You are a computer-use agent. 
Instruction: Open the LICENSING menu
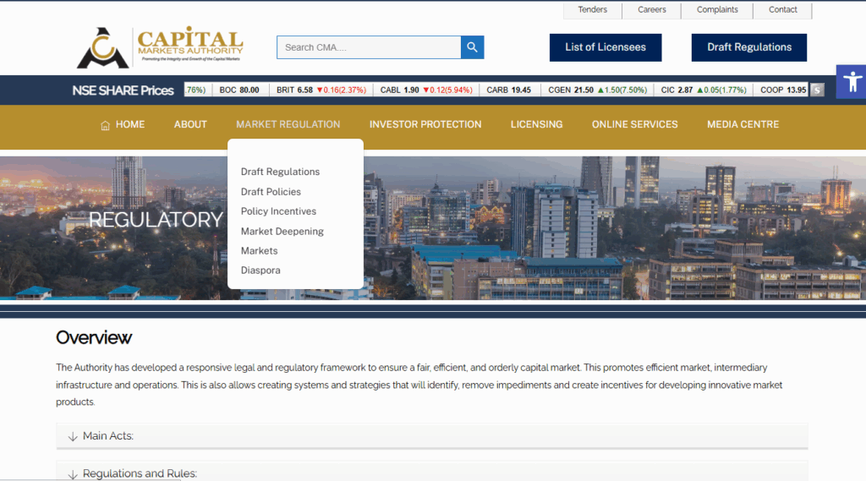coord(536,125)
